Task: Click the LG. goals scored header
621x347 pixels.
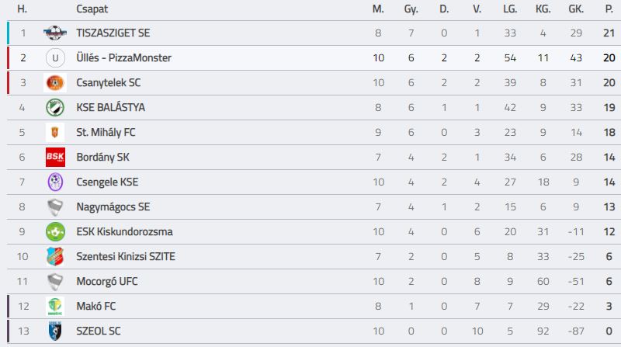Action: [x=510, y=9]
